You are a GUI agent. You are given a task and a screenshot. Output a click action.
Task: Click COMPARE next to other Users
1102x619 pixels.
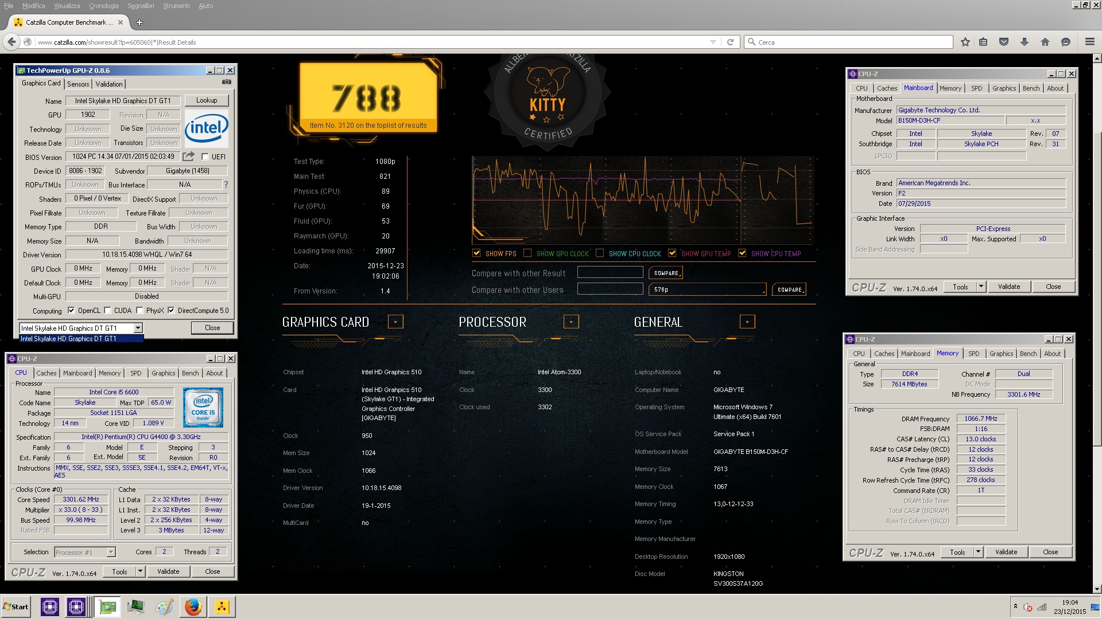tap(789, 289)
